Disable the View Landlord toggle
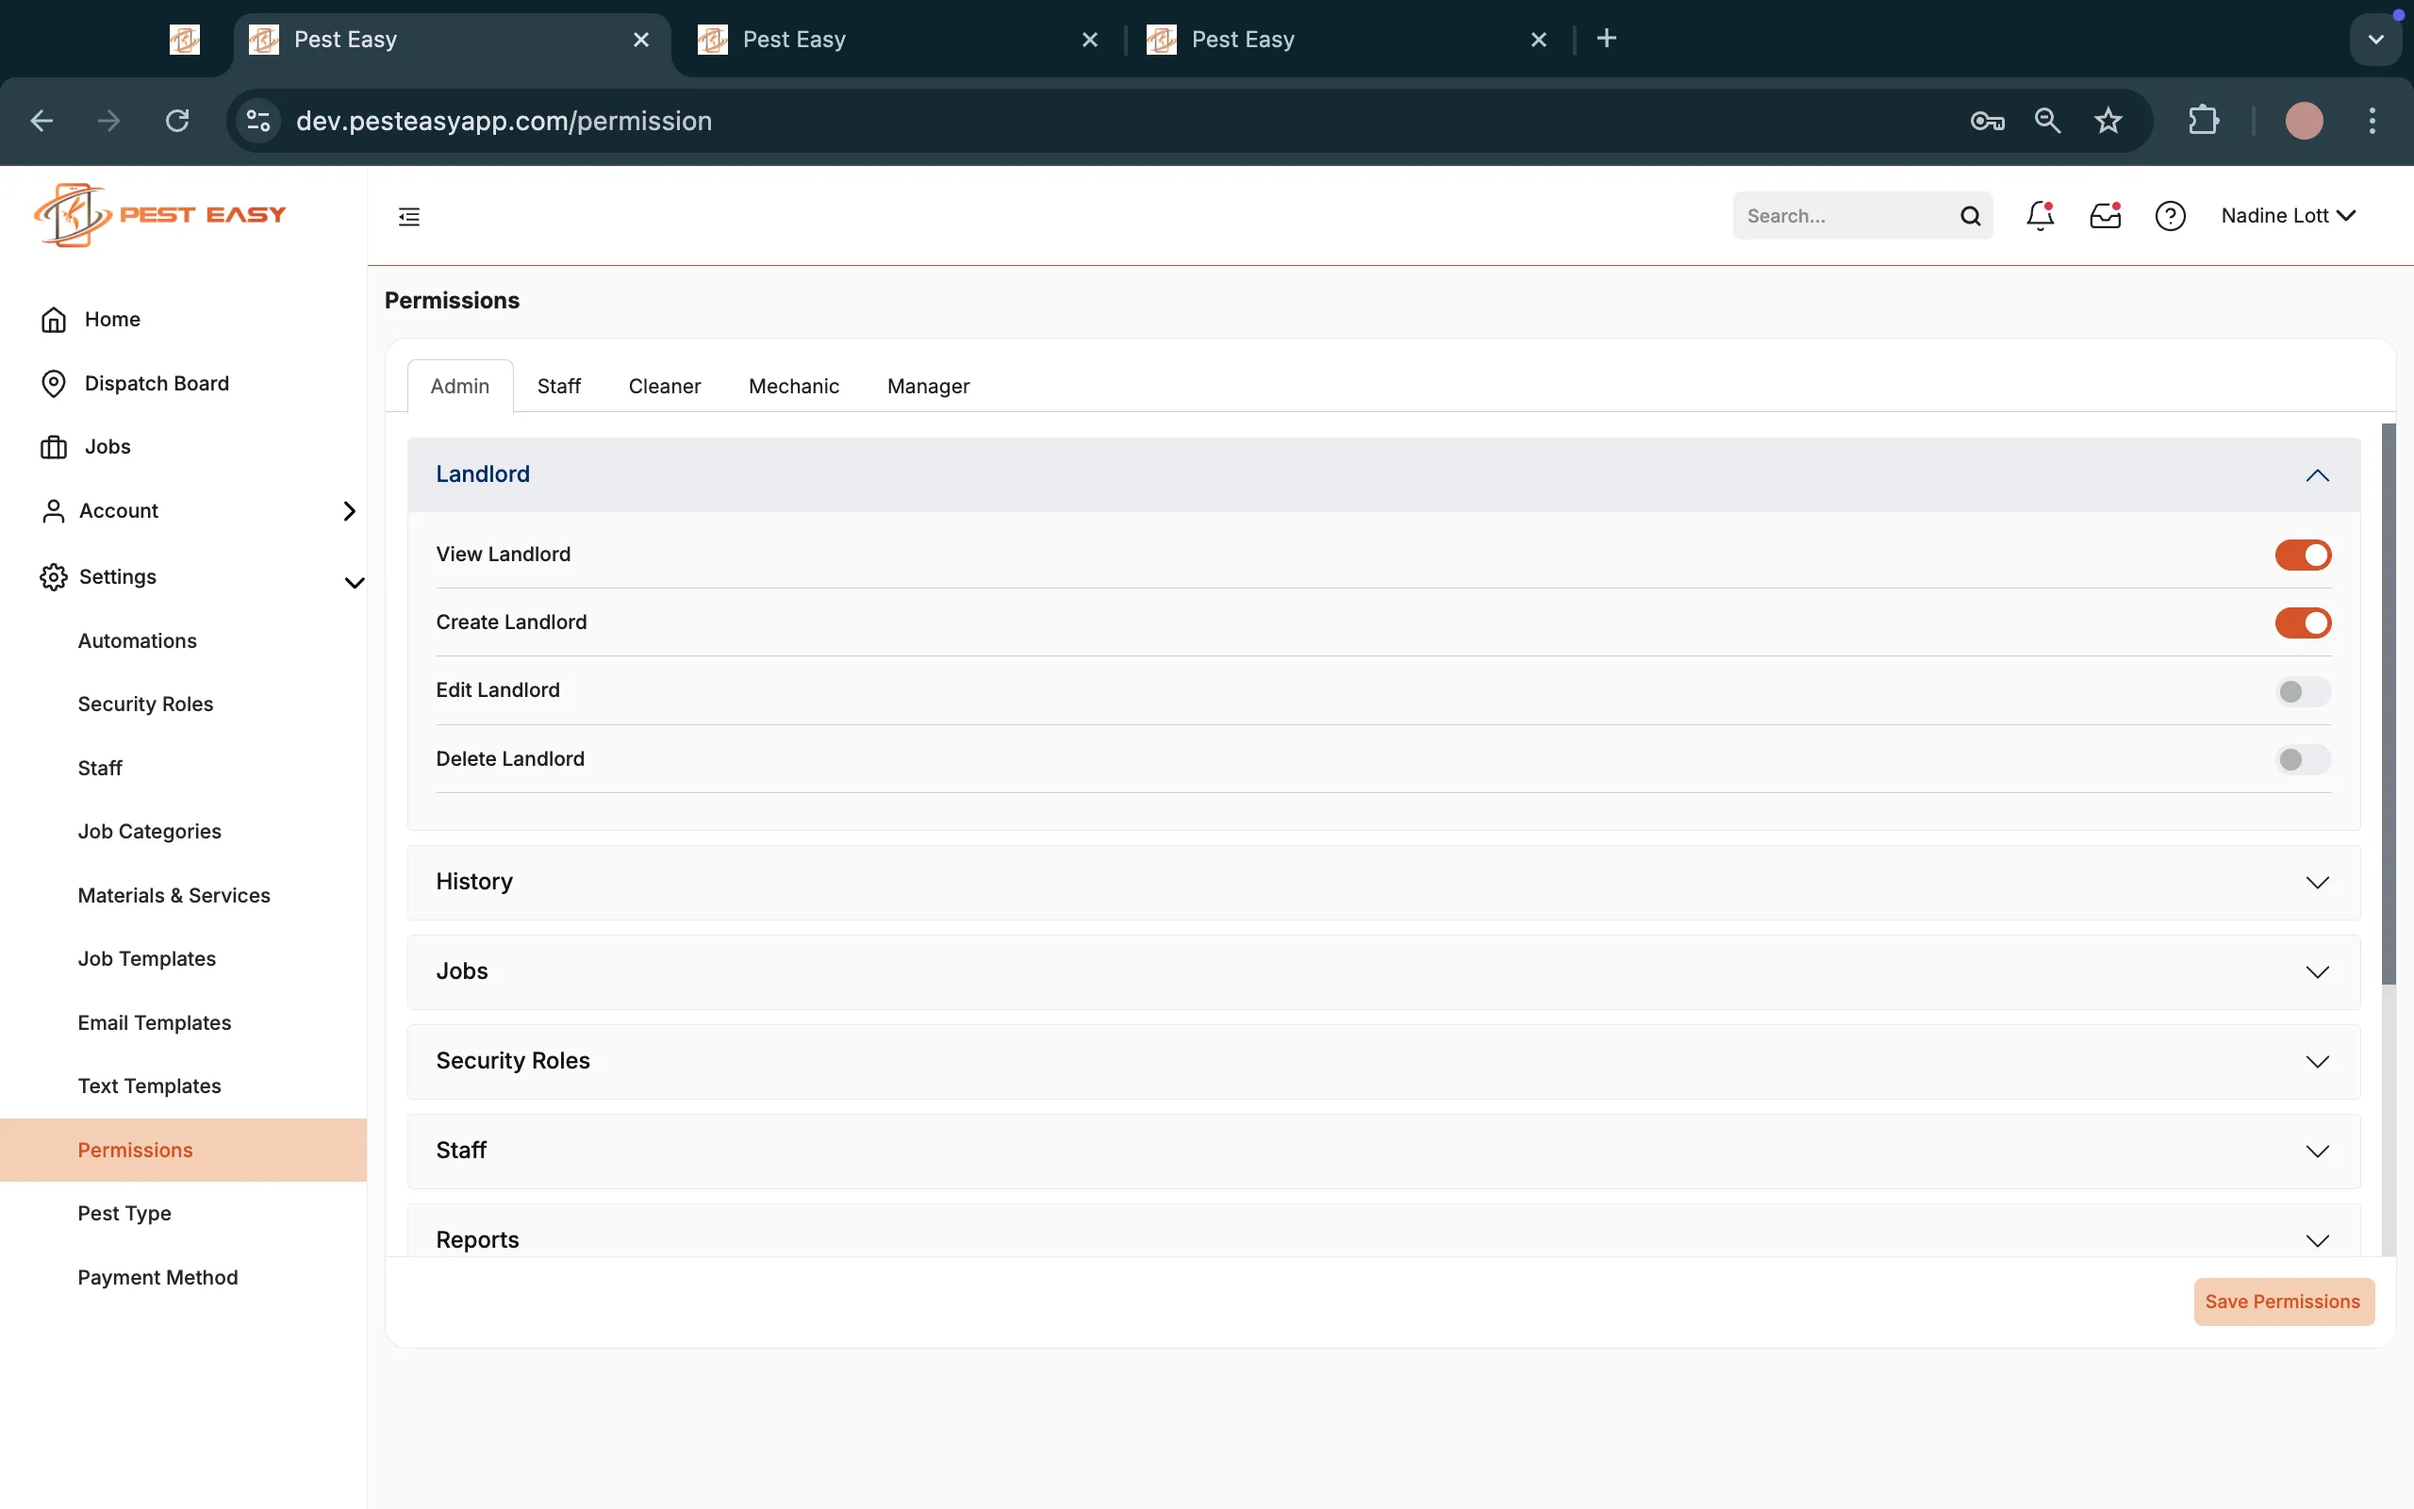Image resolution: width=2414 pixels, height=1509 pixels. click(x=2303, y=555)
